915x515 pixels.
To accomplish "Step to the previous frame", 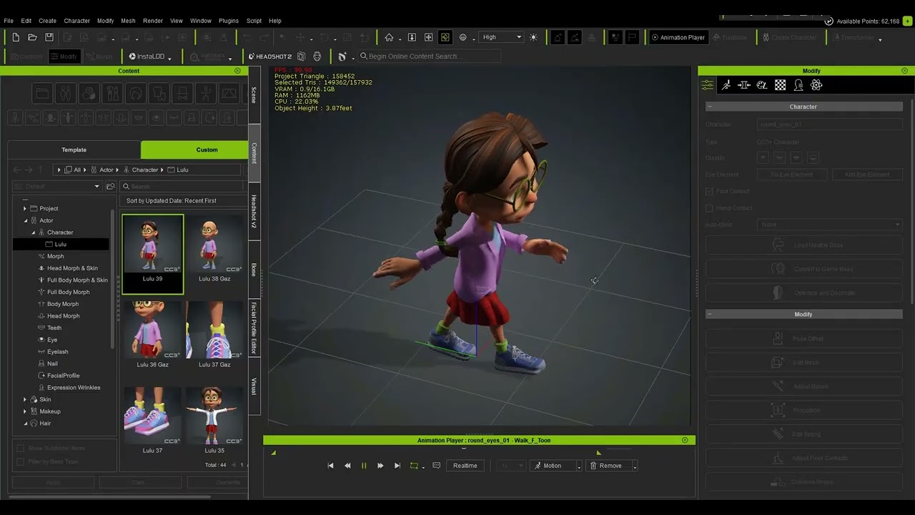I will (x=347, y=466).
